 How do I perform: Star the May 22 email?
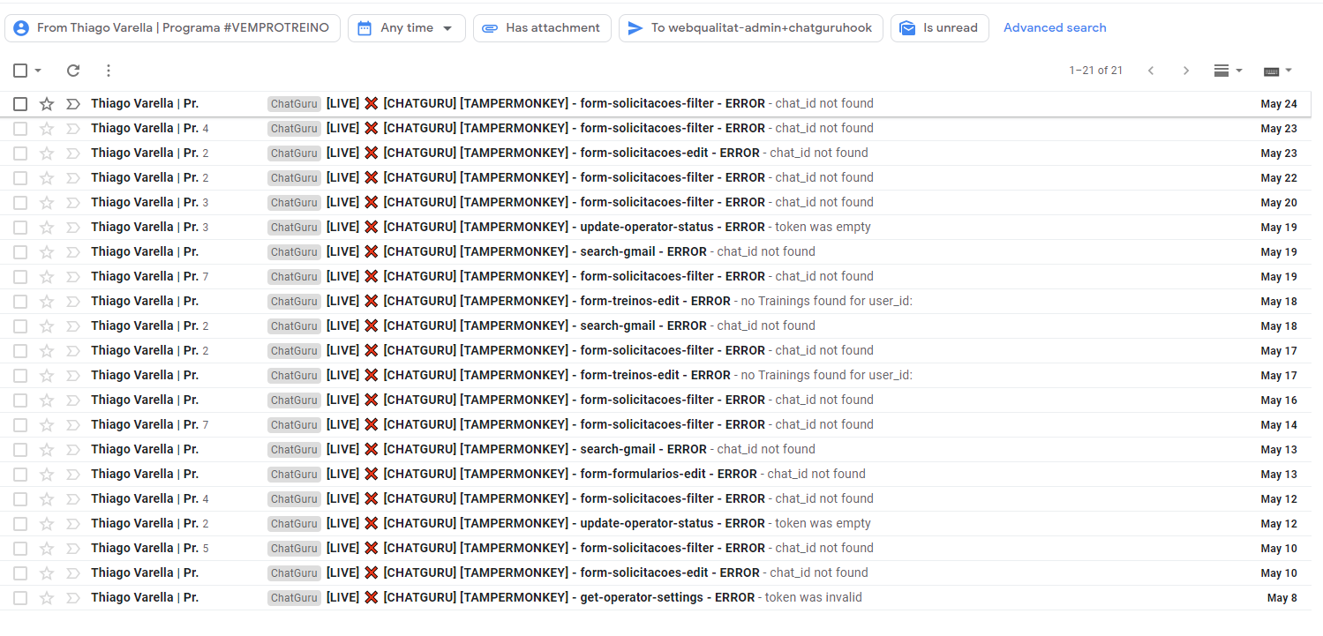coord(47,178)
